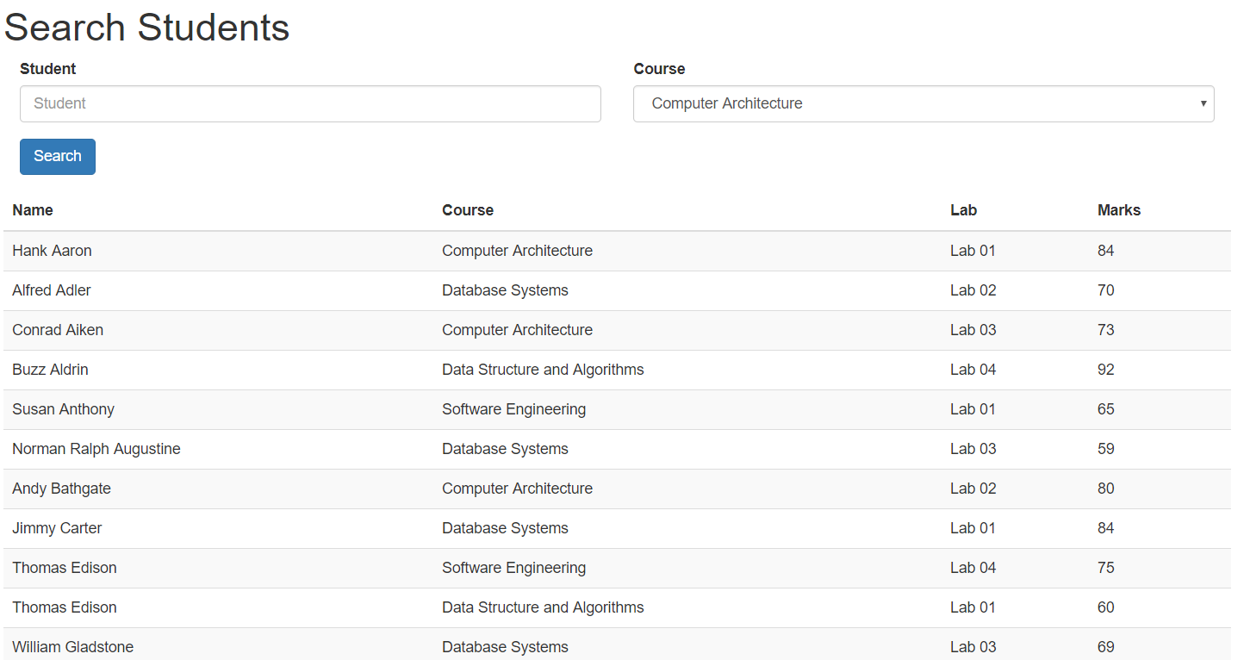
Task: Select Conrad Aiken's name cell
Action: click(58, 330)
